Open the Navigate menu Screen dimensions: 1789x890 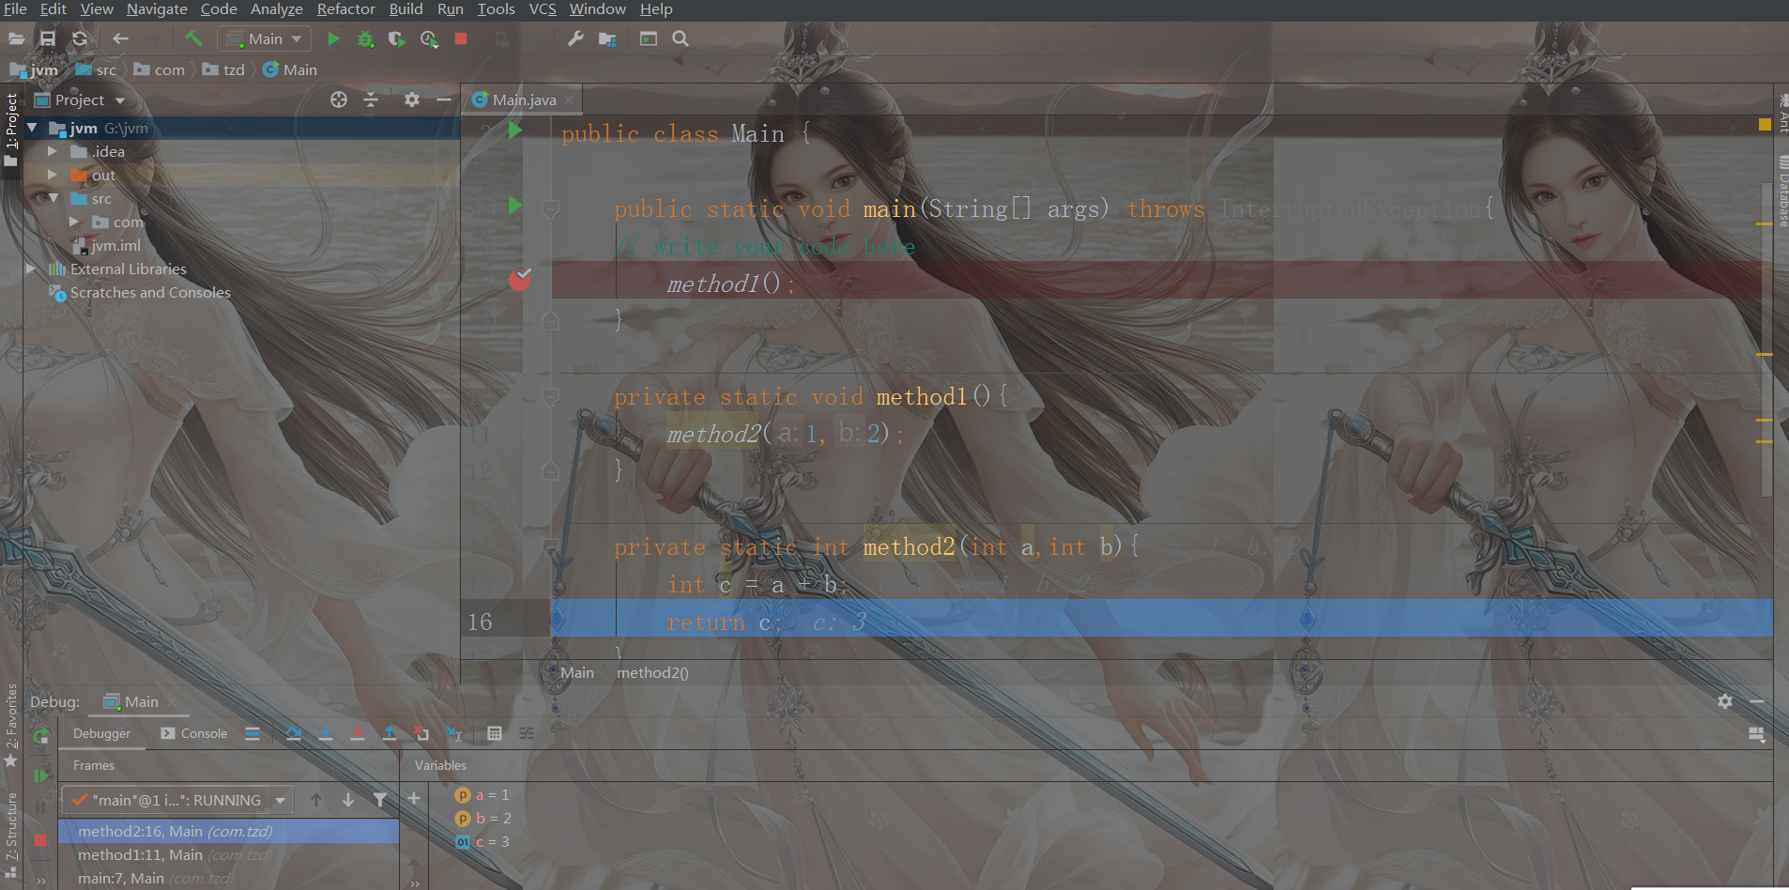click(157, 9)
